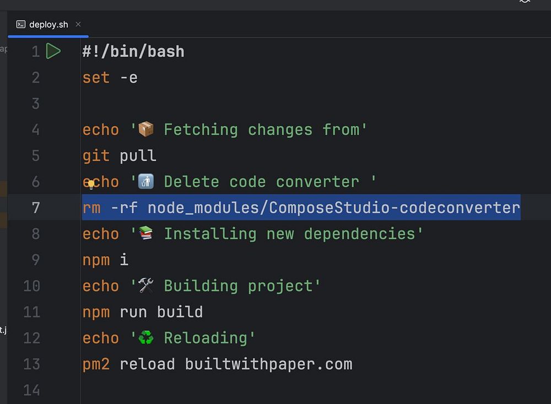Click the '#!/bin/bash' shebang line

(133, 52)
